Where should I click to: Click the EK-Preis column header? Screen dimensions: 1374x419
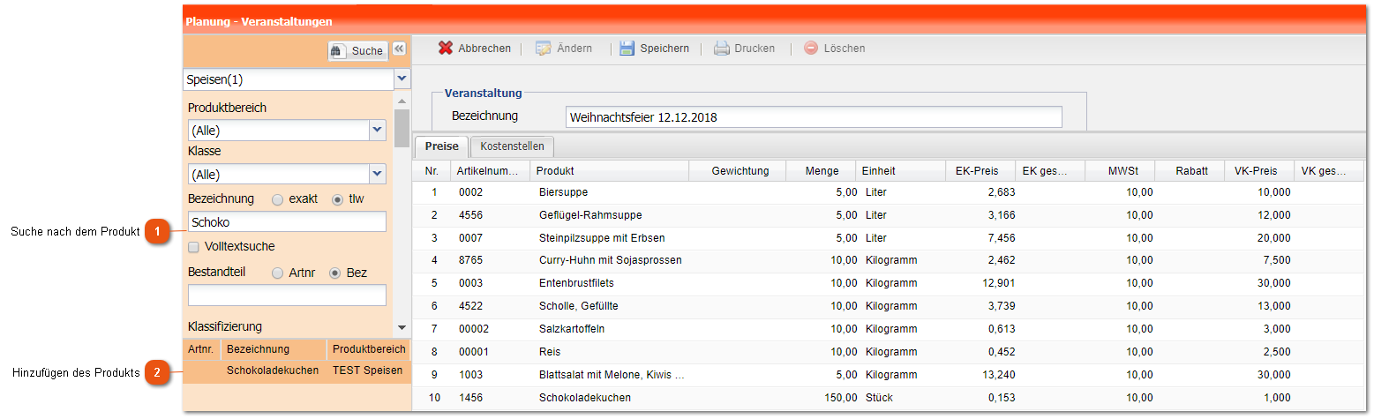(x=980, y=171)
